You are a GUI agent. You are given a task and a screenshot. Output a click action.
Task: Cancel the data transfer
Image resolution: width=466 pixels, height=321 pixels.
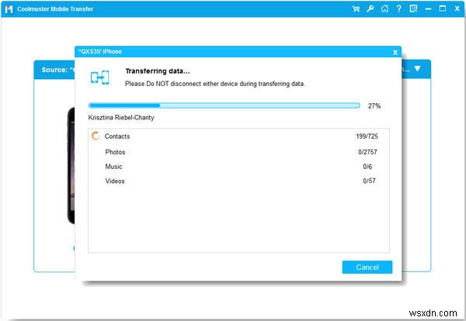[x=367, y=267]
